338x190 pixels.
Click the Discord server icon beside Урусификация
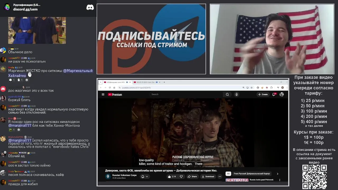click(7, 7)
